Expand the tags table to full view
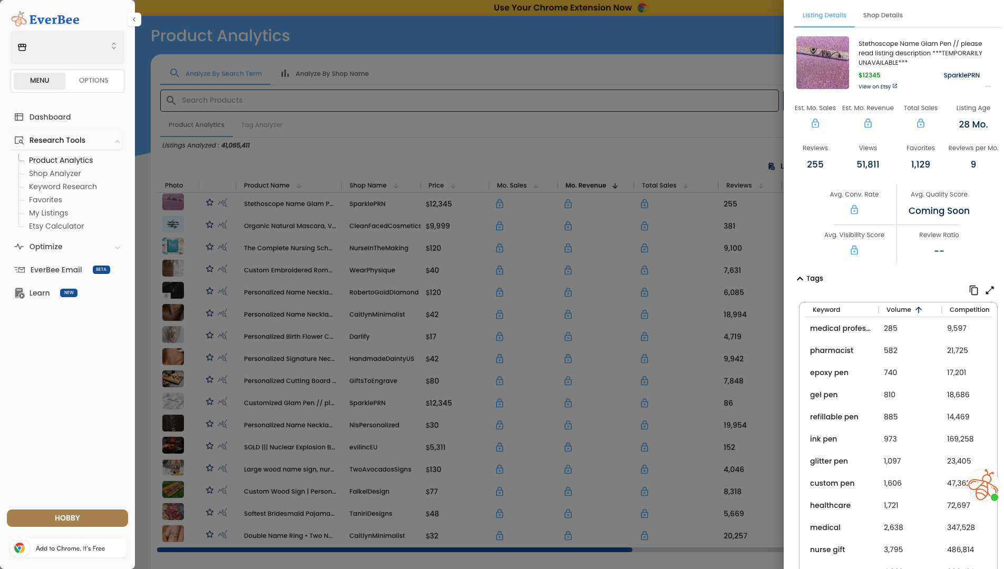 [990, 290]
